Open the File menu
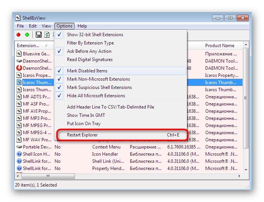The height and width of the screenshot is (202, 264). 20,26
